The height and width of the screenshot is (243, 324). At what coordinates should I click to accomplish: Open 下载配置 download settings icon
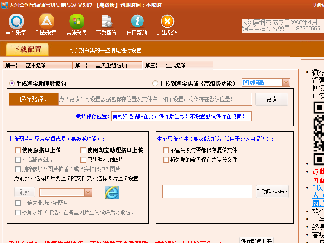coord(107,25)
